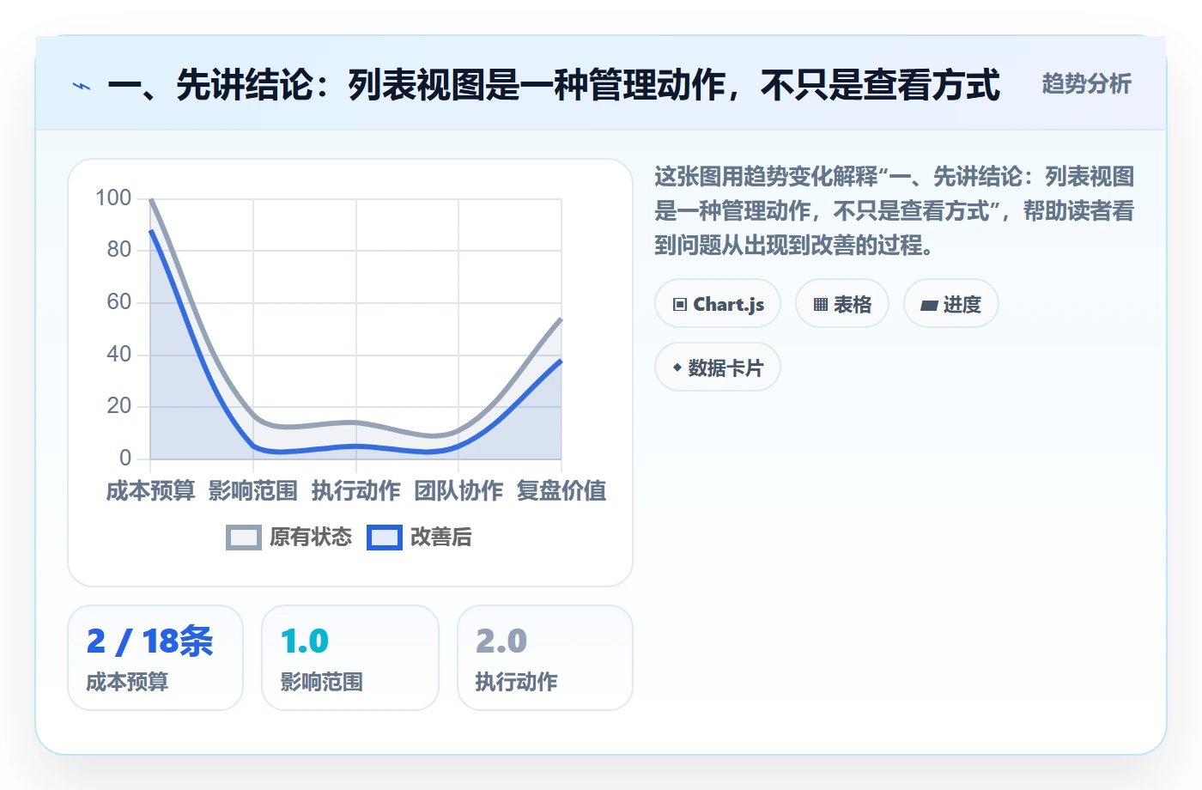Click the diamond icon in 数据卡片 tag

pos(677,368)
